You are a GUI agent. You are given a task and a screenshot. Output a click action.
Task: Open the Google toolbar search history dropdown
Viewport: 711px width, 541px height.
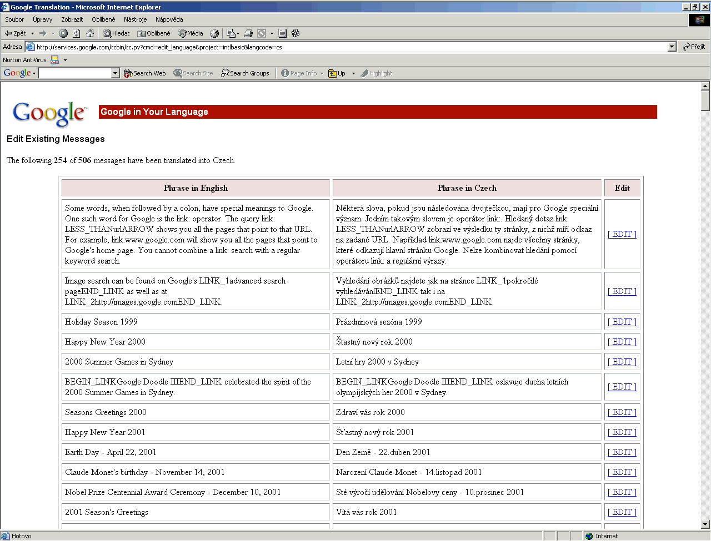116,73
